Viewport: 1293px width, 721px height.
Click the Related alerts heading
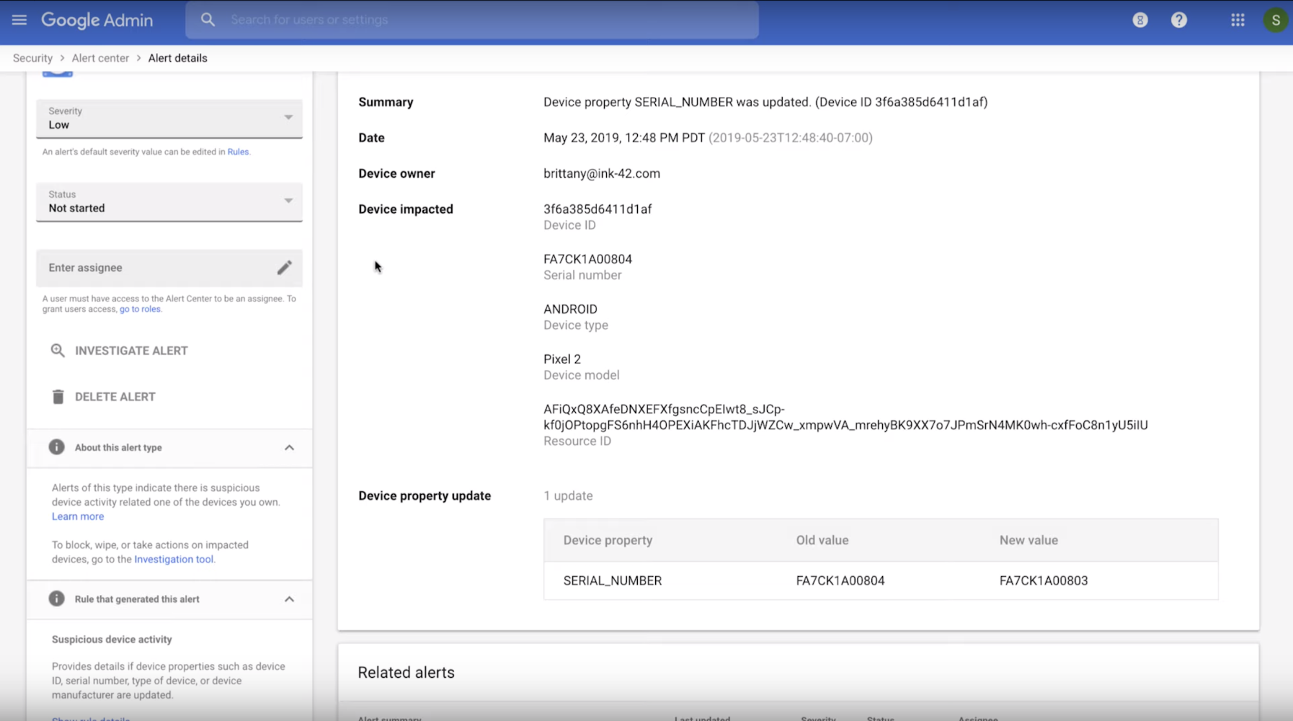click(x=406, y=673)
